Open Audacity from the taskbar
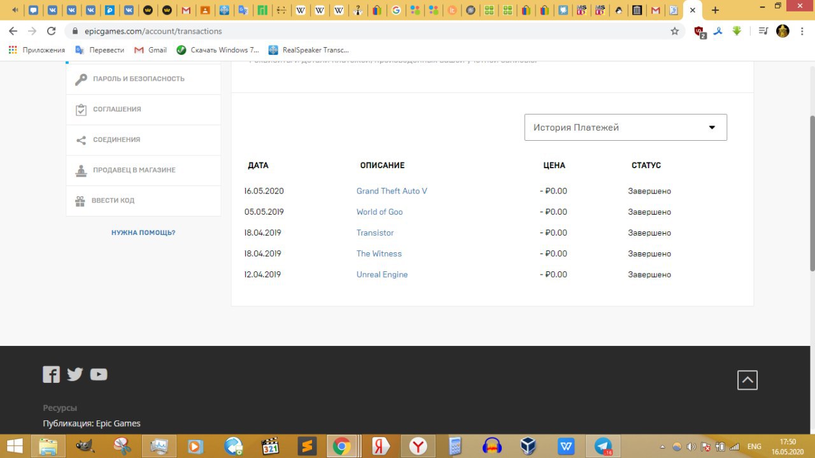The image size is (815, 458). click(x=492, y=447)
